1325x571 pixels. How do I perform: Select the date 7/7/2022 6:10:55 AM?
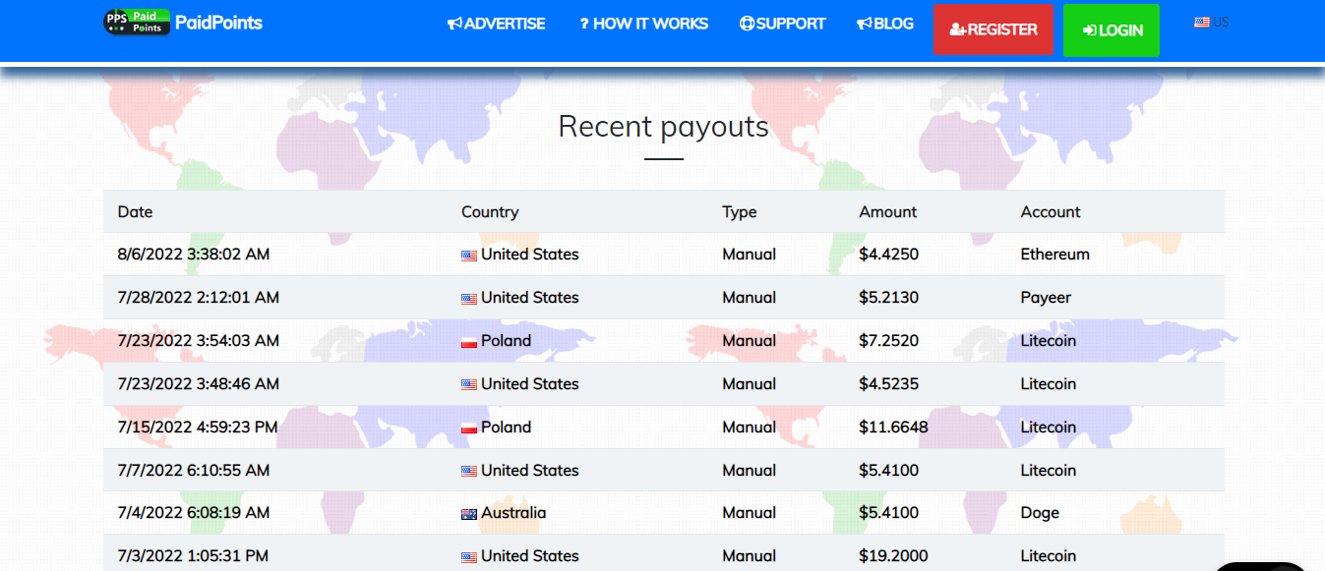pos(194,471)
